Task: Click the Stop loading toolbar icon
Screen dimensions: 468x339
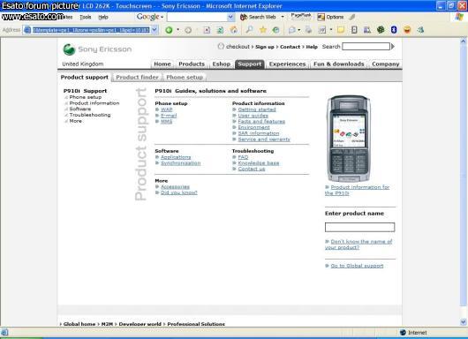Action: point(207,30)
